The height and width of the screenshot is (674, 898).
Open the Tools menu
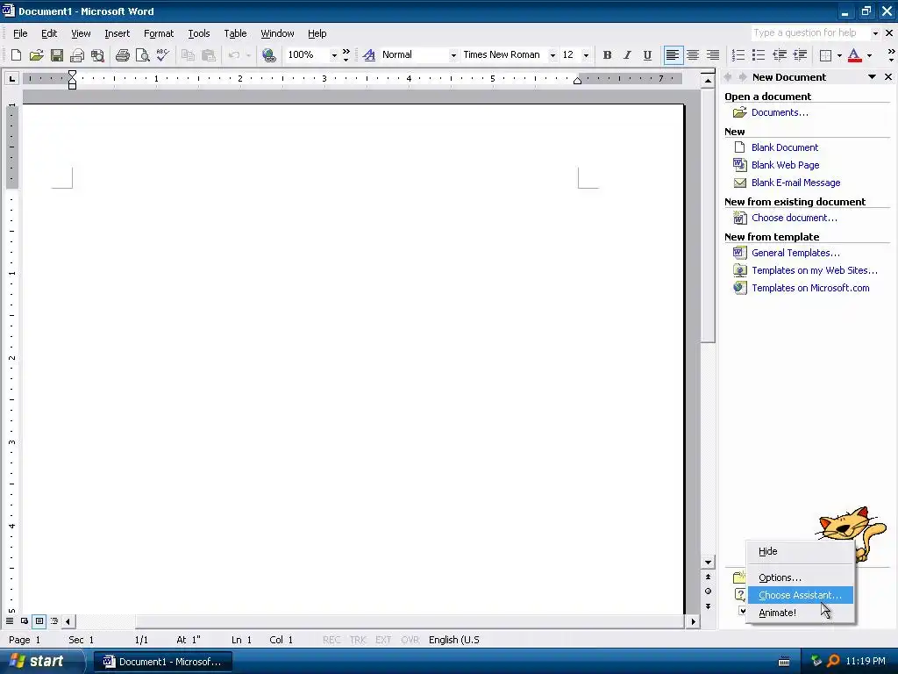click(199, 34)
